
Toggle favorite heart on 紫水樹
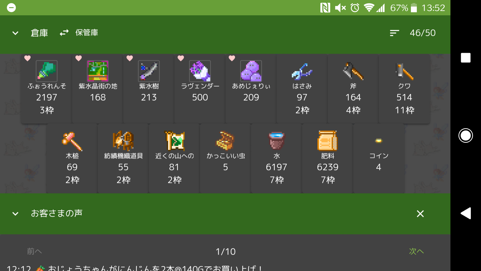click(x=130, y=58)
